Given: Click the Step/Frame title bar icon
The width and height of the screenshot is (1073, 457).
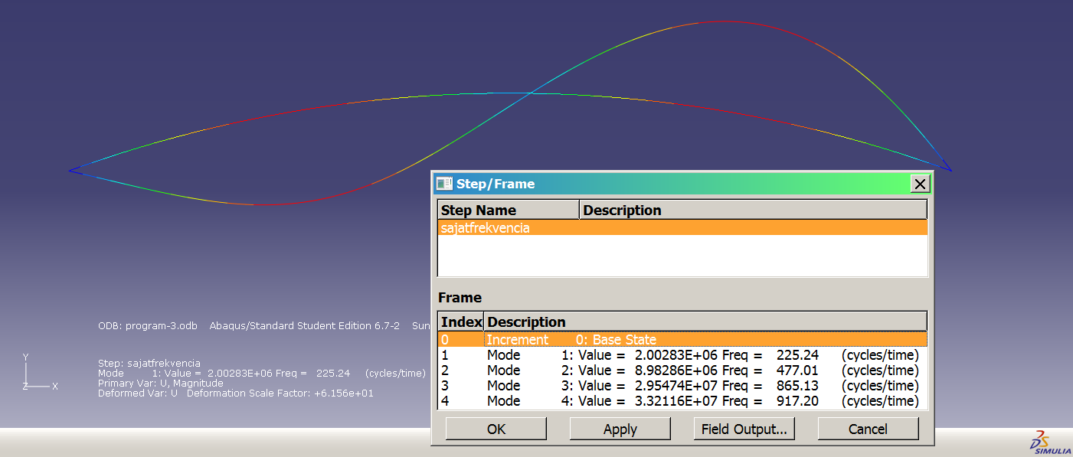Looking at the screenshot, I should point(444,184).
